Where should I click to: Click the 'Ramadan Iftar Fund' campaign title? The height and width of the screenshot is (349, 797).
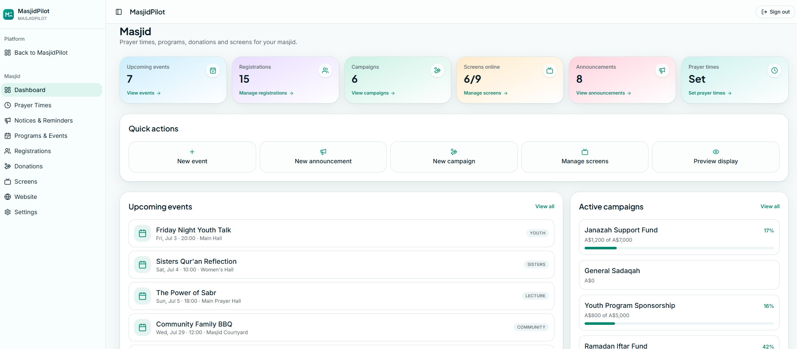pos(616,346)
